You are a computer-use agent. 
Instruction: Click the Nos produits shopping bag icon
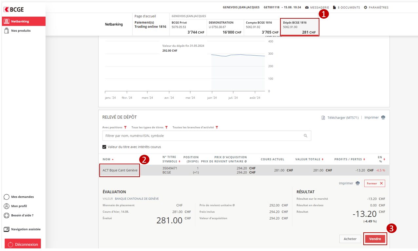(x=6, y=30)
